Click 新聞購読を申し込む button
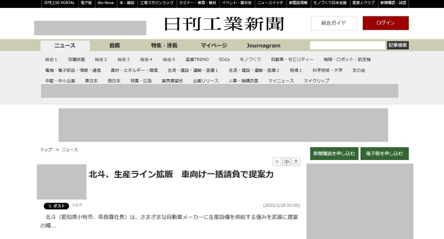Viewport: 444px width, 239px height. click(x=334, y=154)
